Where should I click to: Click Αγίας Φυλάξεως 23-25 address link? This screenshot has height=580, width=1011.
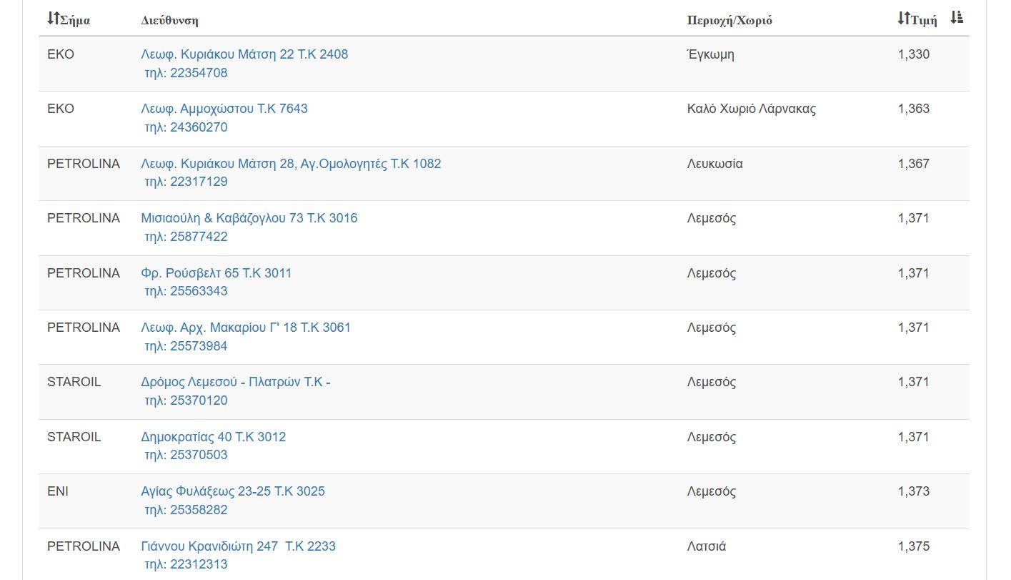[233, 491]
